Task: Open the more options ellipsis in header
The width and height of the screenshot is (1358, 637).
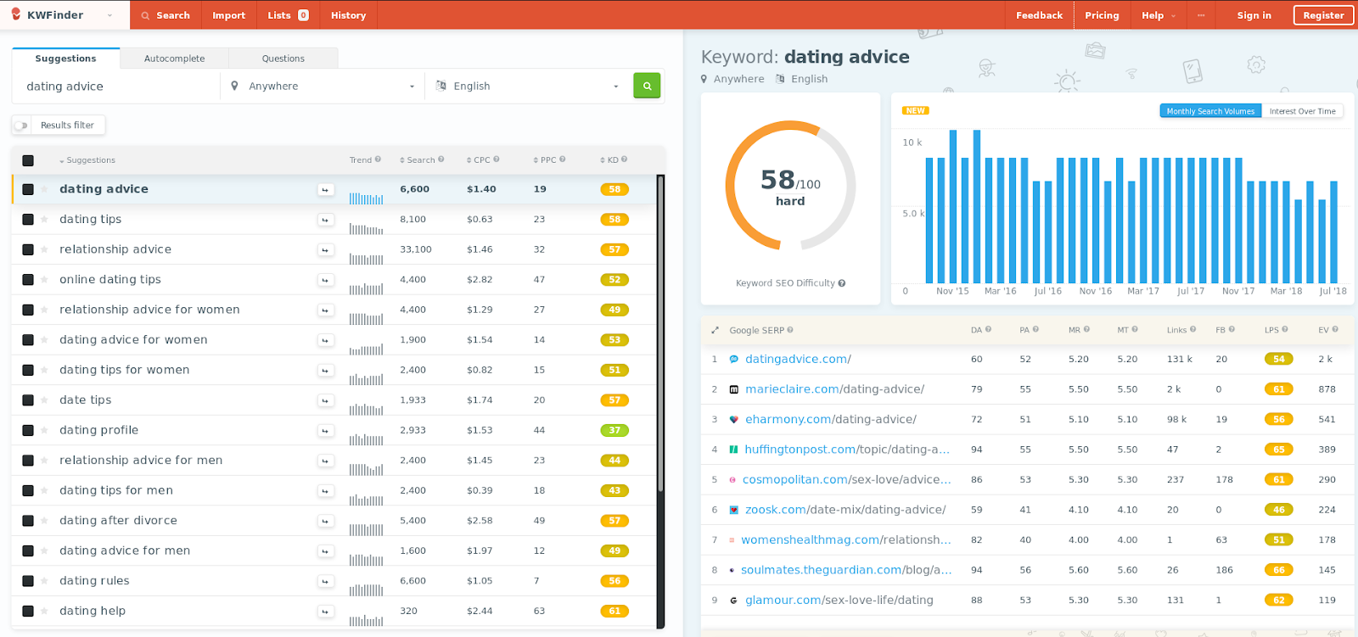Action: tap(1201, 15)
